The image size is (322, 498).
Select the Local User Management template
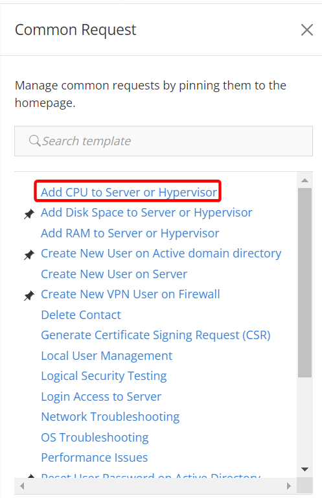tap(107, 356)
